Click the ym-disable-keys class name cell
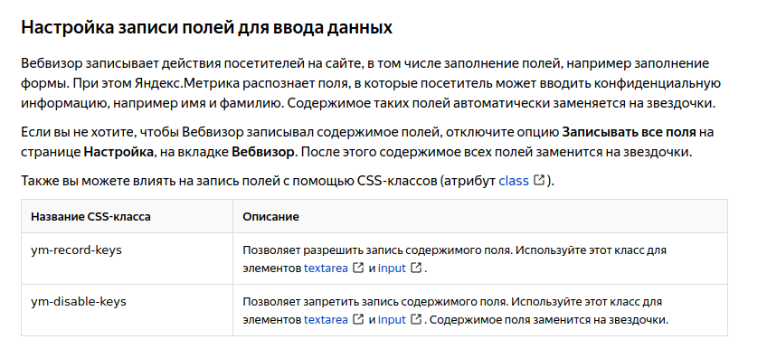This screenshot has width=767, height=358. [128, 310]
